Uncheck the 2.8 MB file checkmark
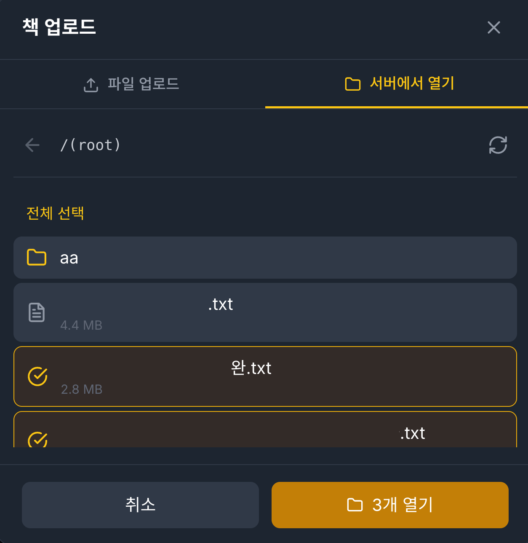The height and width of the screenshot is (543, 528). (37, 376)
